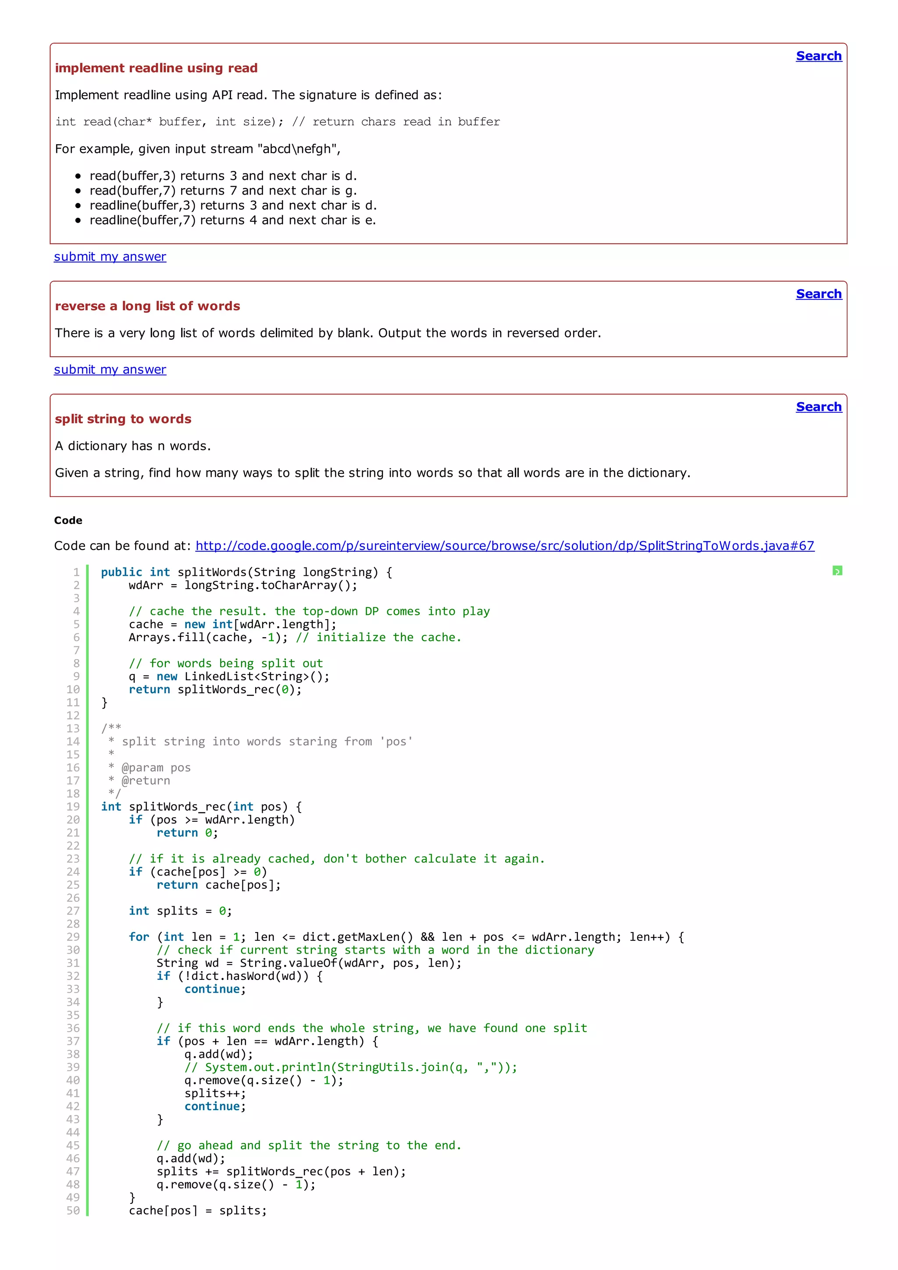Click line number 19 in code gutter

coord(73,806)
